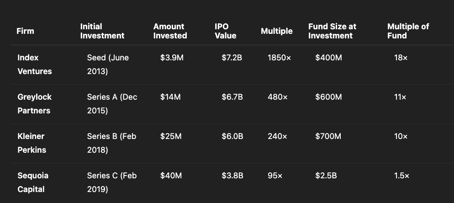Click the 1.5× multiple of fund cell
This screenshot has height=203, width=454.
coord(401,176)
